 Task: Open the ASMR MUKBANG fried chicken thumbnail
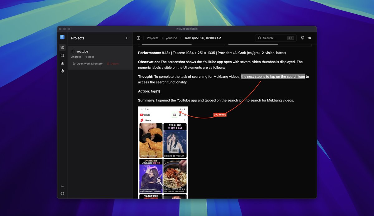click(x=151, y=140)
